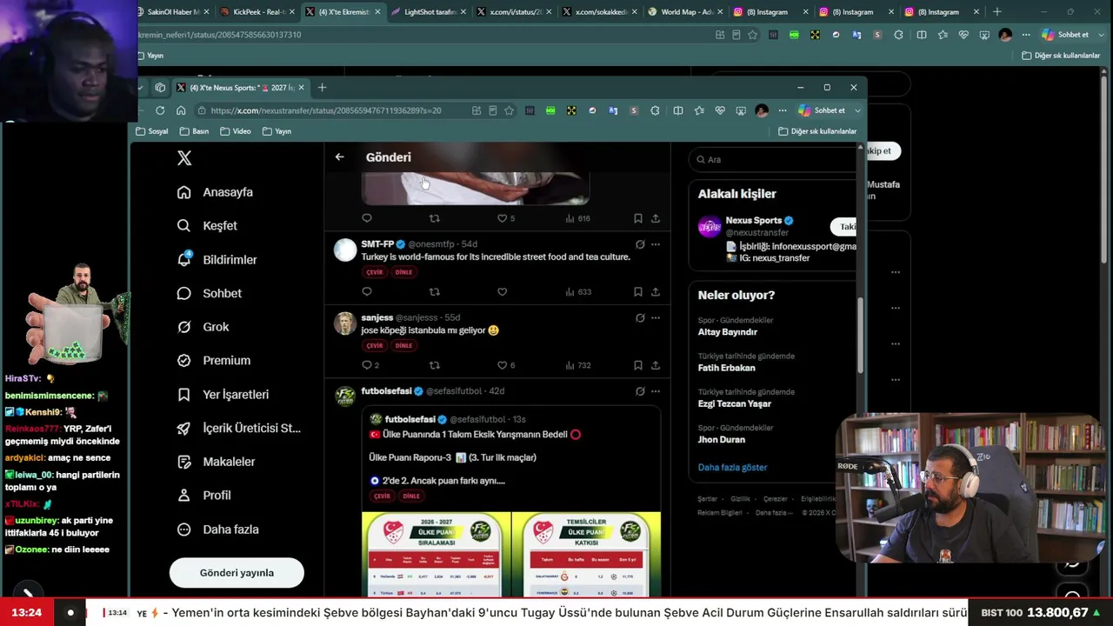Viewport: 1113px width, 626px height.
Task: Go back using the Gönderi back arrow
Action: pyautogui.click(x=339, y=157)
